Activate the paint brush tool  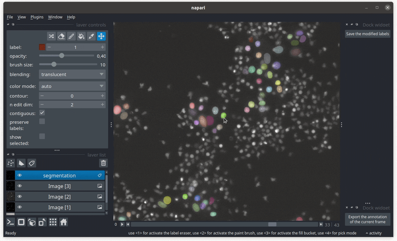tap(71, 36)
